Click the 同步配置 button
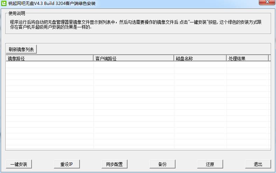This screenshot has width=276, height=173. (115, 164)
